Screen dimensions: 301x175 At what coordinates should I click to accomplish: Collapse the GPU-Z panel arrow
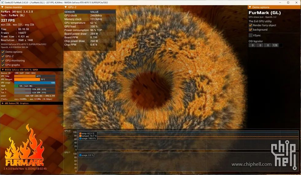pos(66,7)
